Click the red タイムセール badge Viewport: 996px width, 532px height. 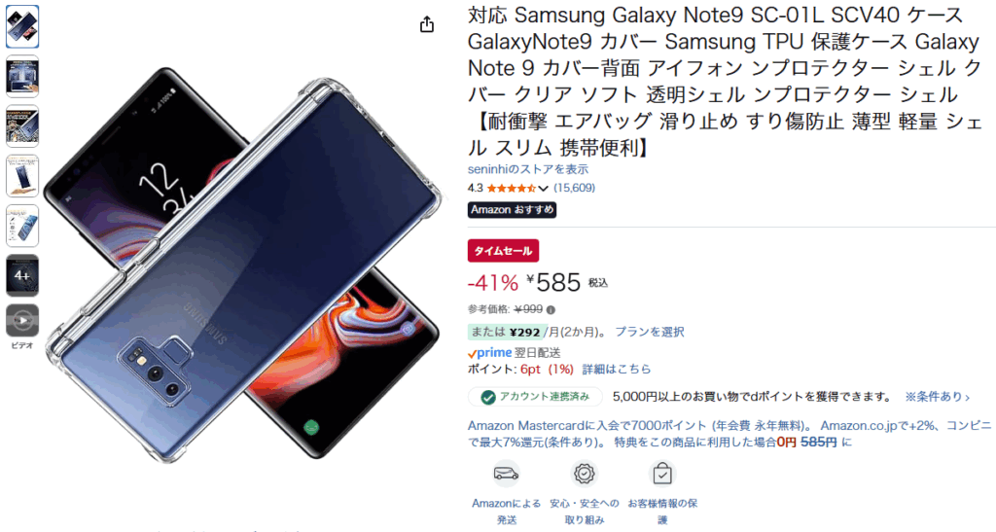click(x=503, y=251)
